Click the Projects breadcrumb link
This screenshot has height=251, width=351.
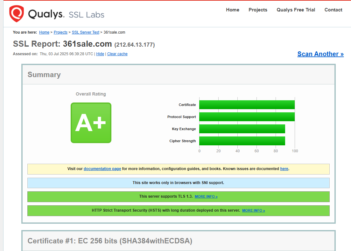click(x=60, y=32)
